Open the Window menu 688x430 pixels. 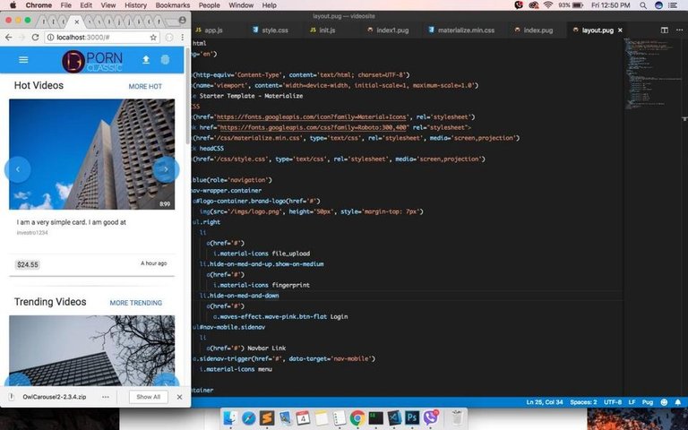pos(241,5)
